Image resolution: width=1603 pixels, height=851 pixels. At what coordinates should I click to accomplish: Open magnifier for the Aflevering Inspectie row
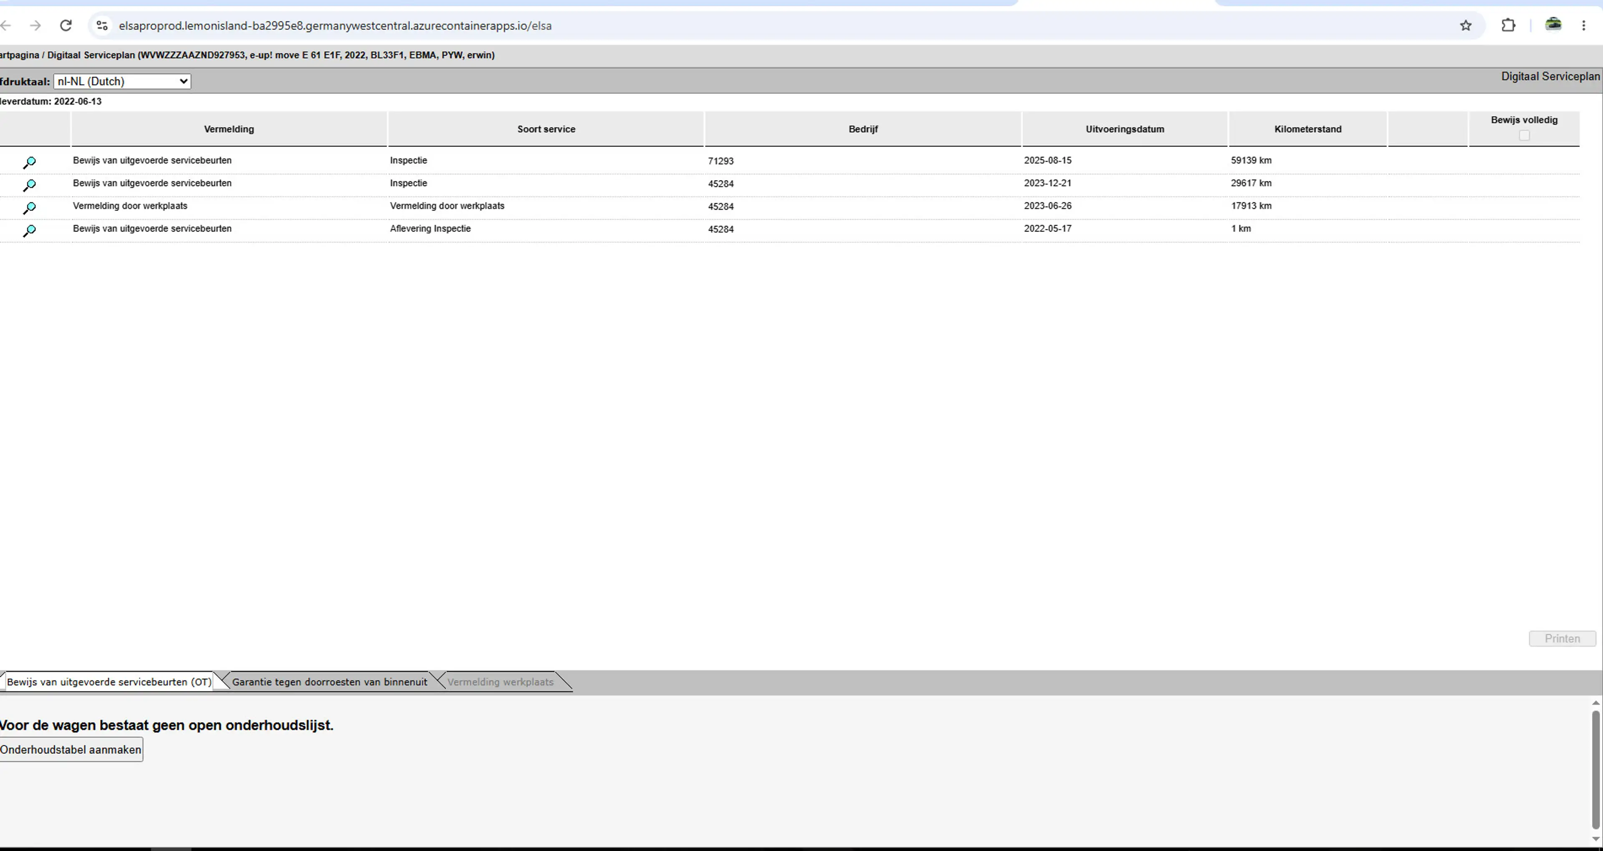[x=29, y=231]
